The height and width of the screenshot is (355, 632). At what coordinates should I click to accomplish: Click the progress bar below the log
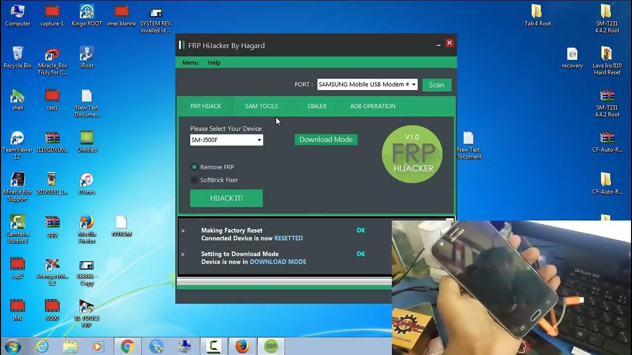[x=284, y=282]
